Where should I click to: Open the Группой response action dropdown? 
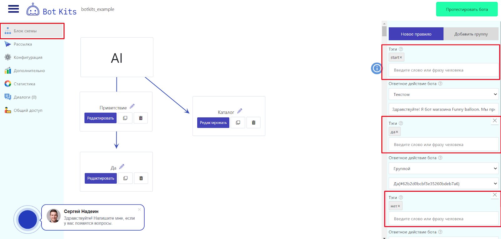pyautogui.click(x=443, y=169)
